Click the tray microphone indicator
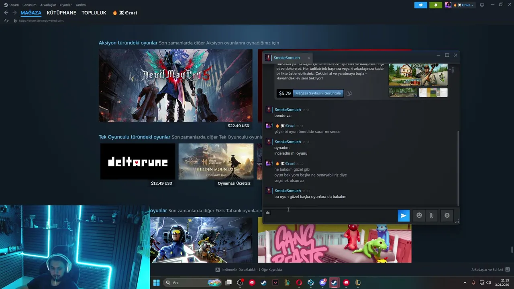The image size is (514, 289). 473,283
